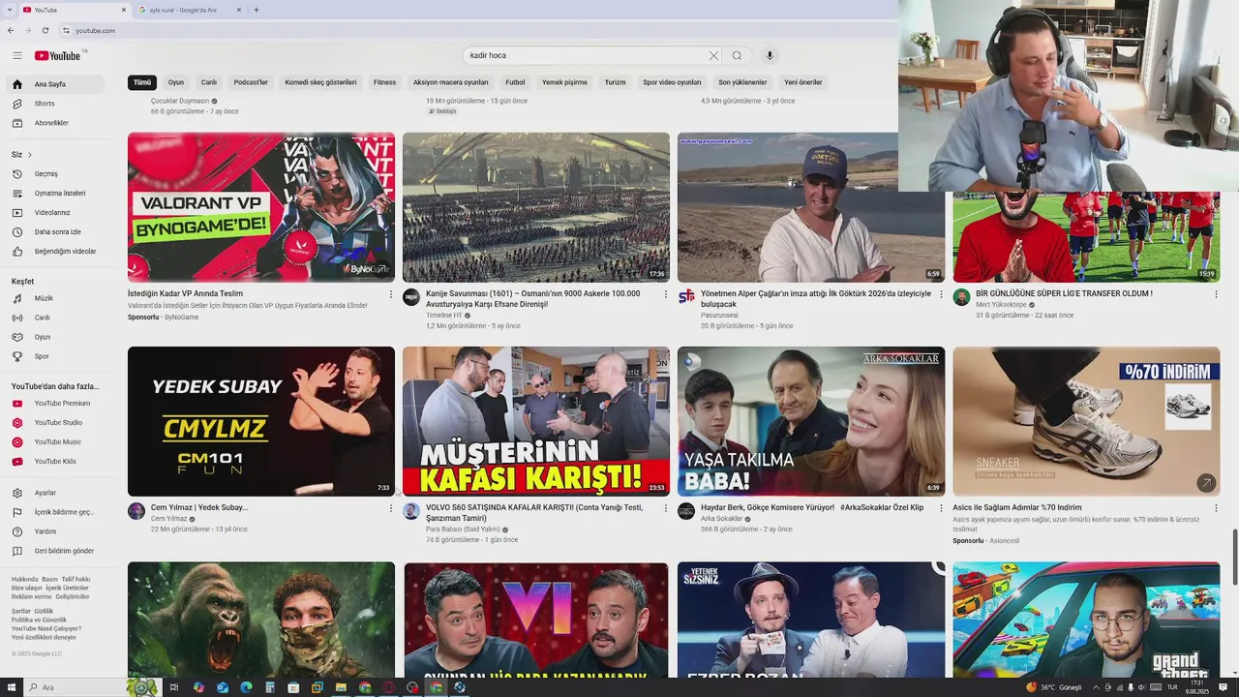
Task: Open the weather widget showing 36°C Güneşli
Action: (x=1053, y=687)
